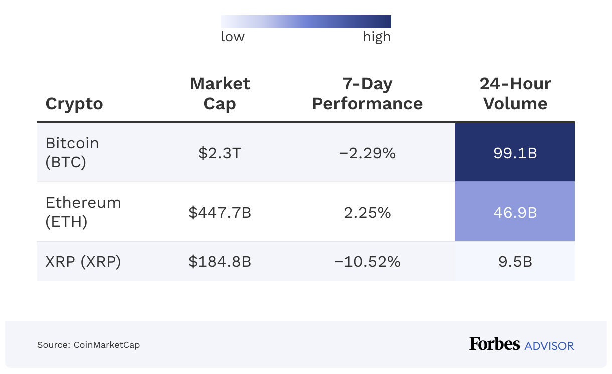The width and height of the screenshot is (612, 374).
Task: Click the Source: CoinMarketCap text
Action: click(x=88, y=345)
